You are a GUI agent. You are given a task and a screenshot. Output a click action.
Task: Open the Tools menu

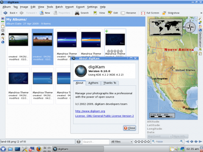point(50,7)
